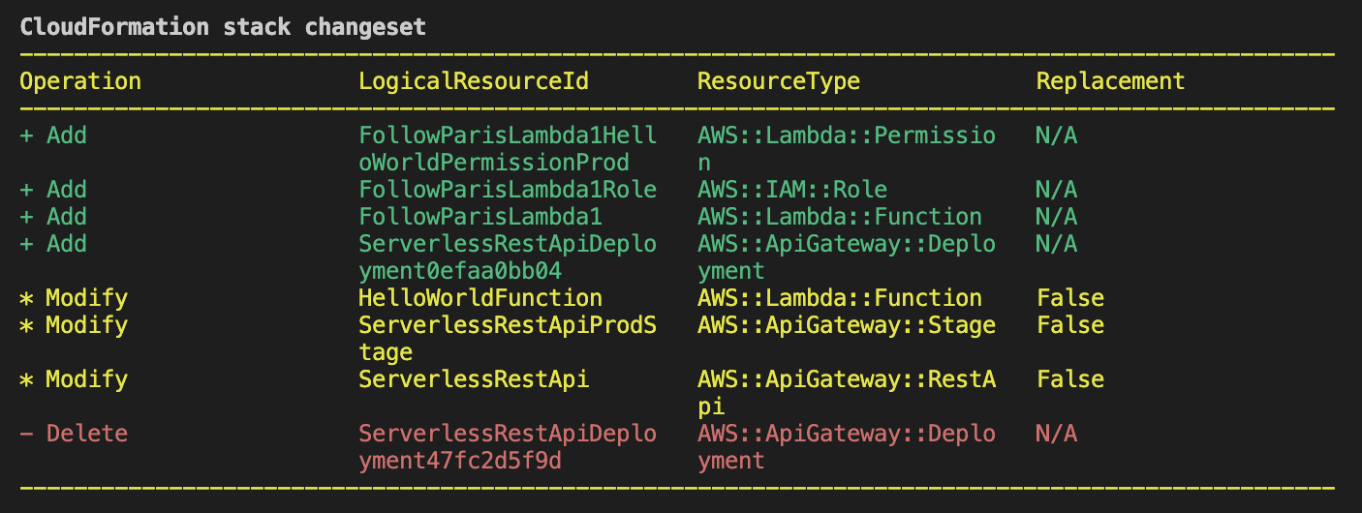Select the FollowParisLambda1 Lambda function resource ID
Image resolution: width=1362 pixels, height=513 pixels.
tap(480, 217)
